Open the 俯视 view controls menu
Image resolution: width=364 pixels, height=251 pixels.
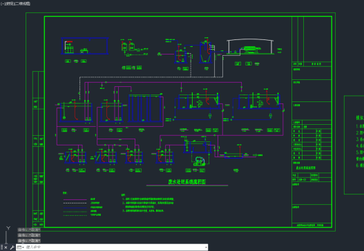(x=9, y=3)
